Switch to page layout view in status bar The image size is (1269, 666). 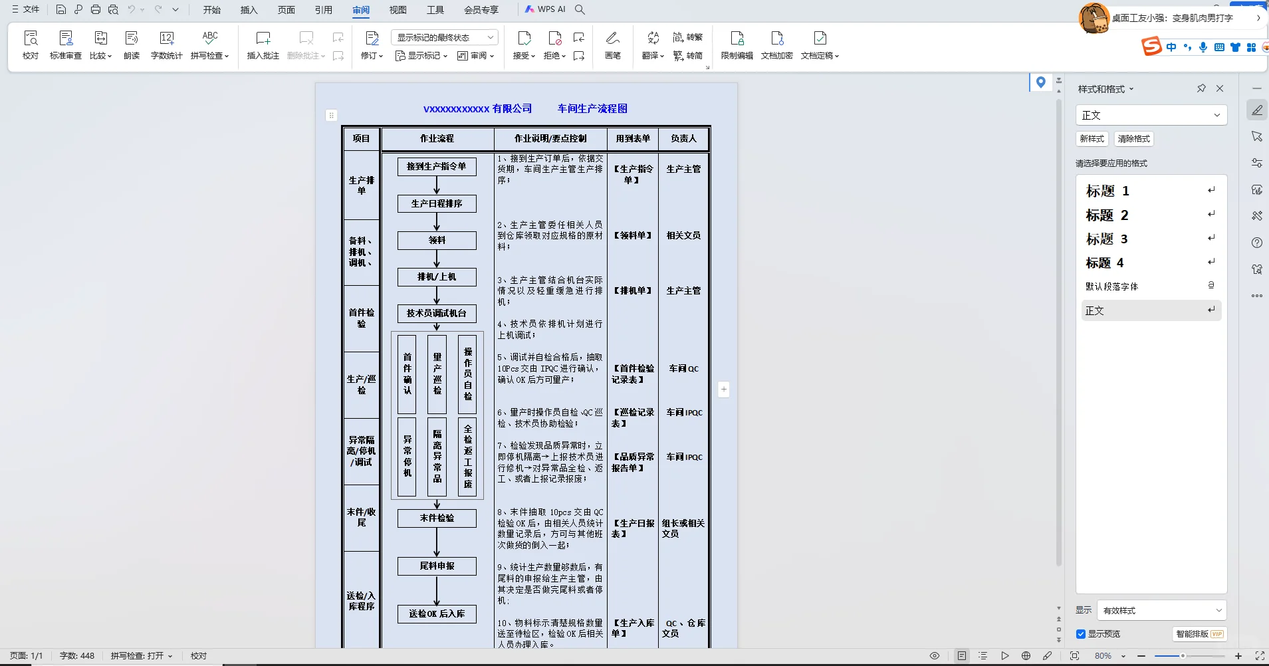click(962, 656)
